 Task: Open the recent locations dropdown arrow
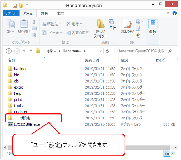coord(24,51)
